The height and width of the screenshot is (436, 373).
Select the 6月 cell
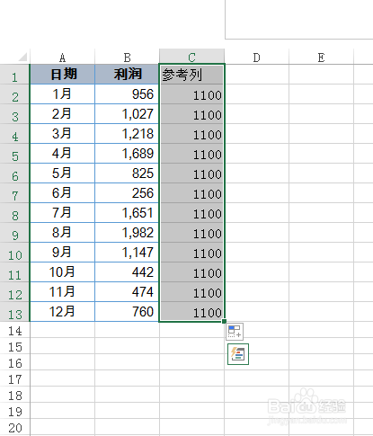coord(63,193)
